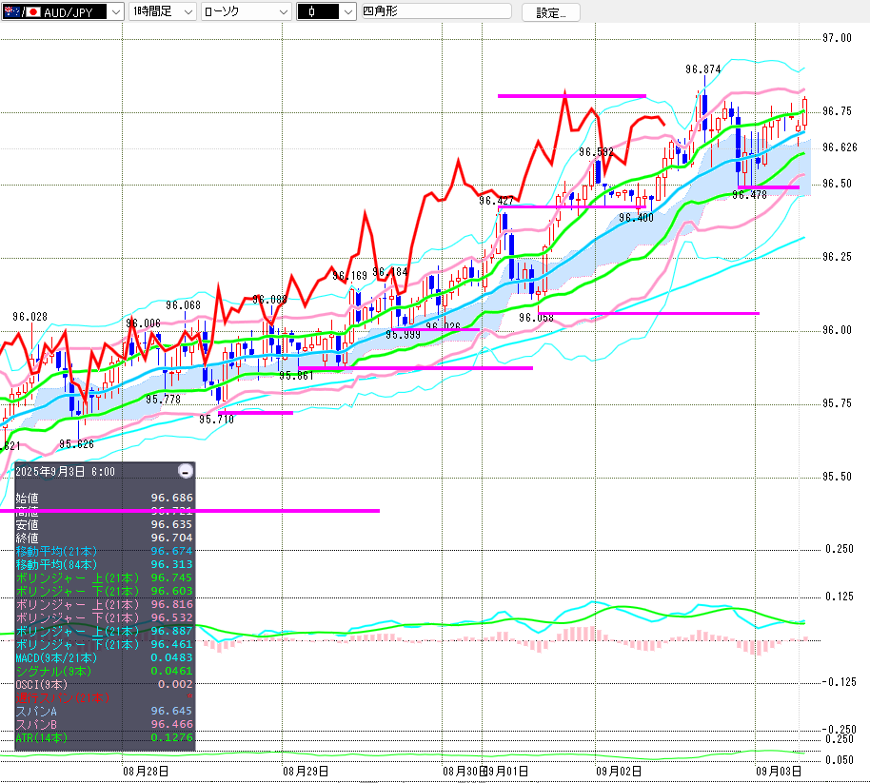
Task: Select the OSCI(9本) 0.002 row
Action: (x=105, y=684)
